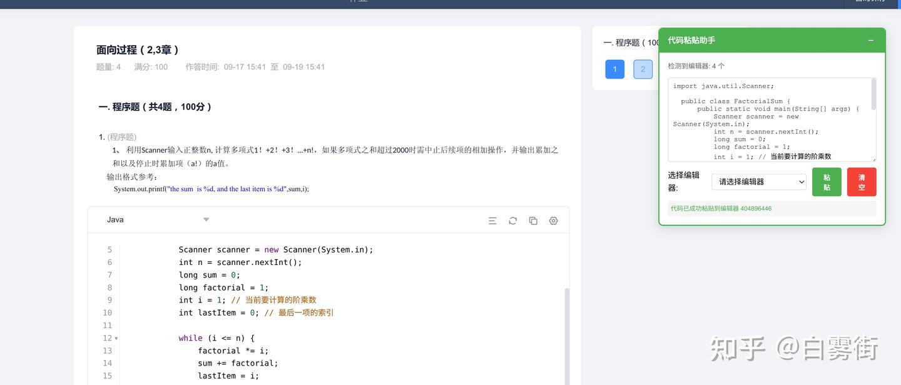
Task: Click the format code lines icon
Action: 492,220
